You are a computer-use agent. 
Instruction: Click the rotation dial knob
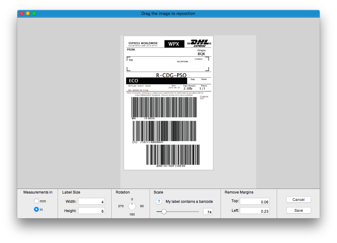132,206
